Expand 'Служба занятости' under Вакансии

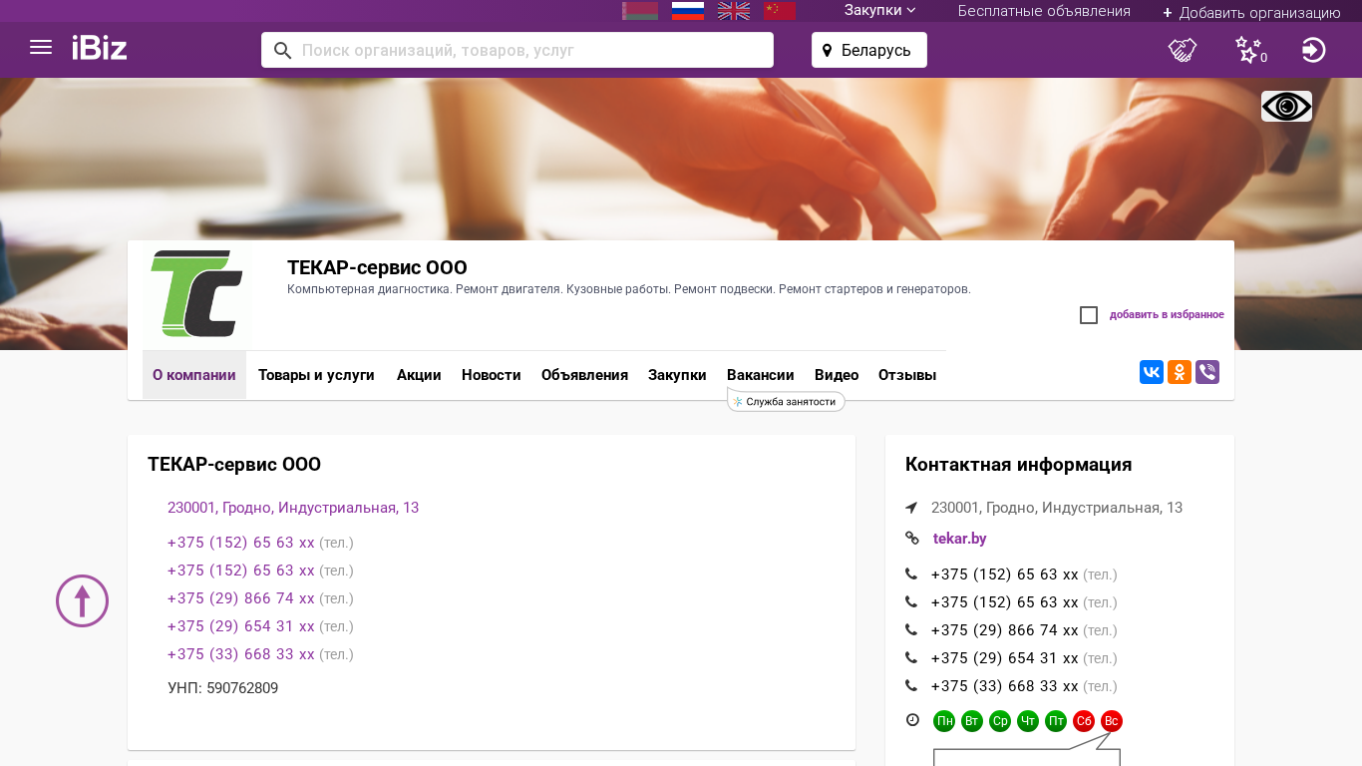point(788,402)
